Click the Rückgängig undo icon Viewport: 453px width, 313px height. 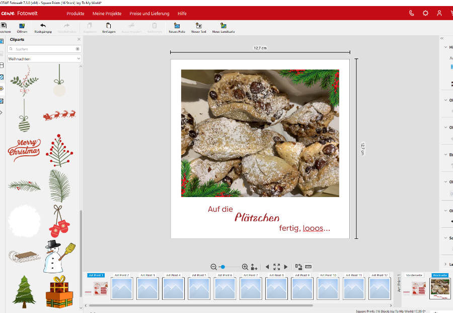(x=43, y=25)
